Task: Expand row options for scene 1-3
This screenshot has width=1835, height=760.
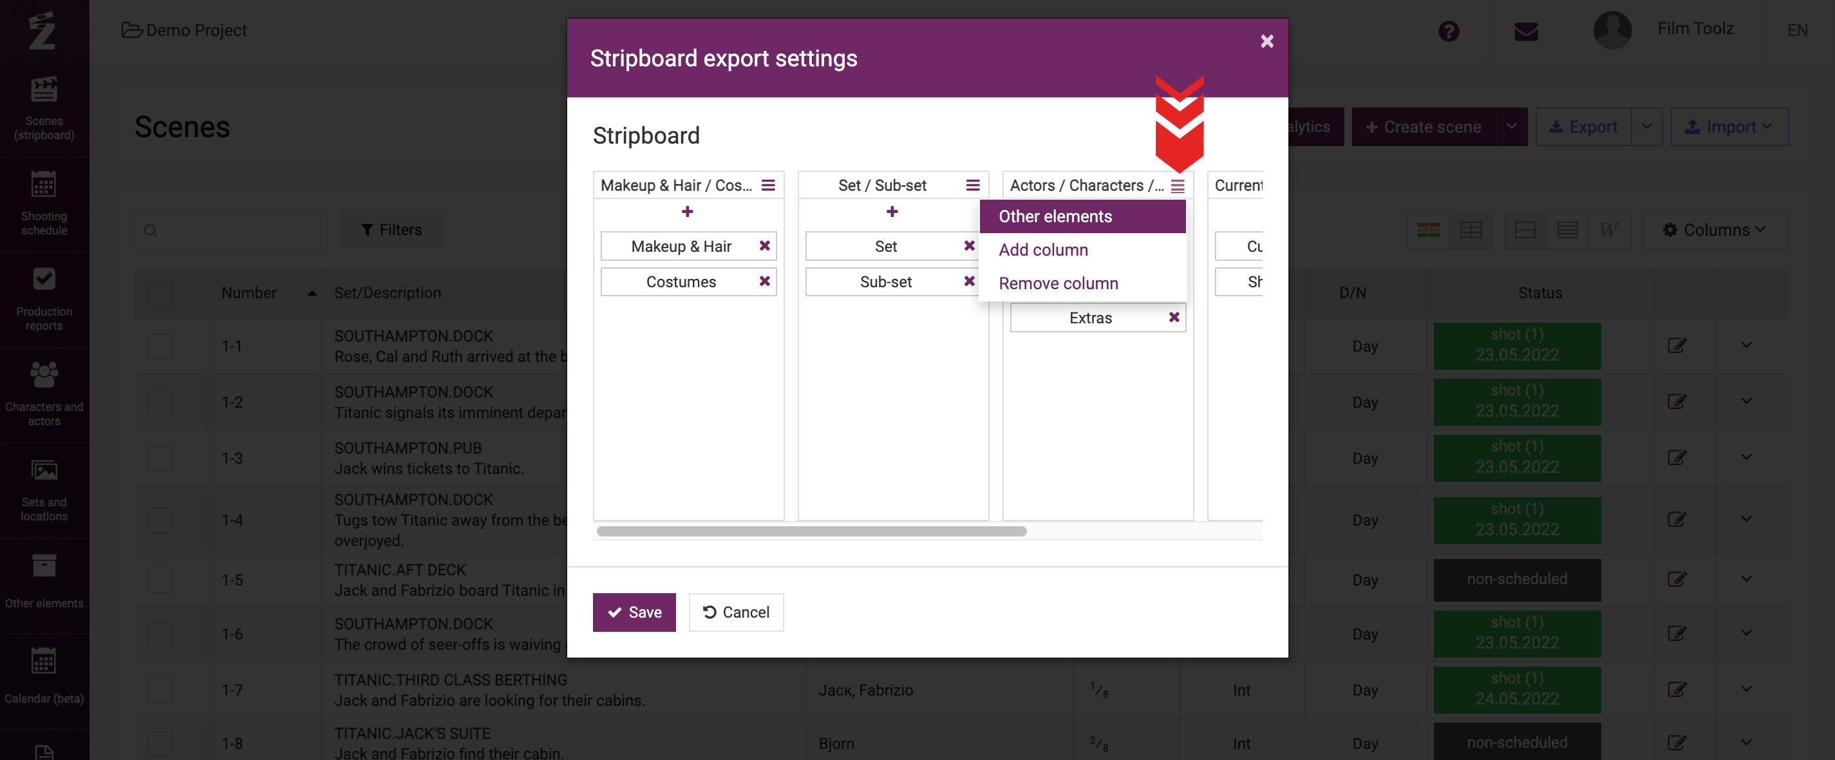Action: pos(1747,457)
